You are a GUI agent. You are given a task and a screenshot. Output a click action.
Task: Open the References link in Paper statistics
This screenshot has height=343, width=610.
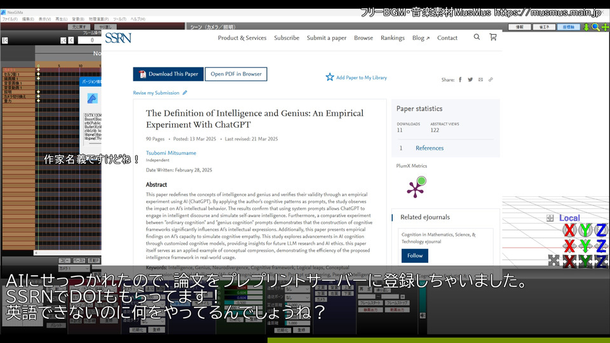click(430, 148)
